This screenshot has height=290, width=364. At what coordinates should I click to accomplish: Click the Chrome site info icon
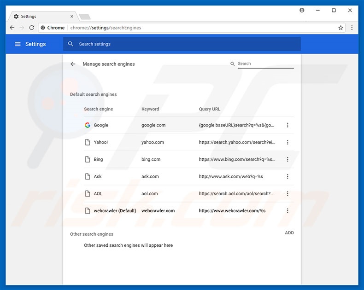point(43,28)
